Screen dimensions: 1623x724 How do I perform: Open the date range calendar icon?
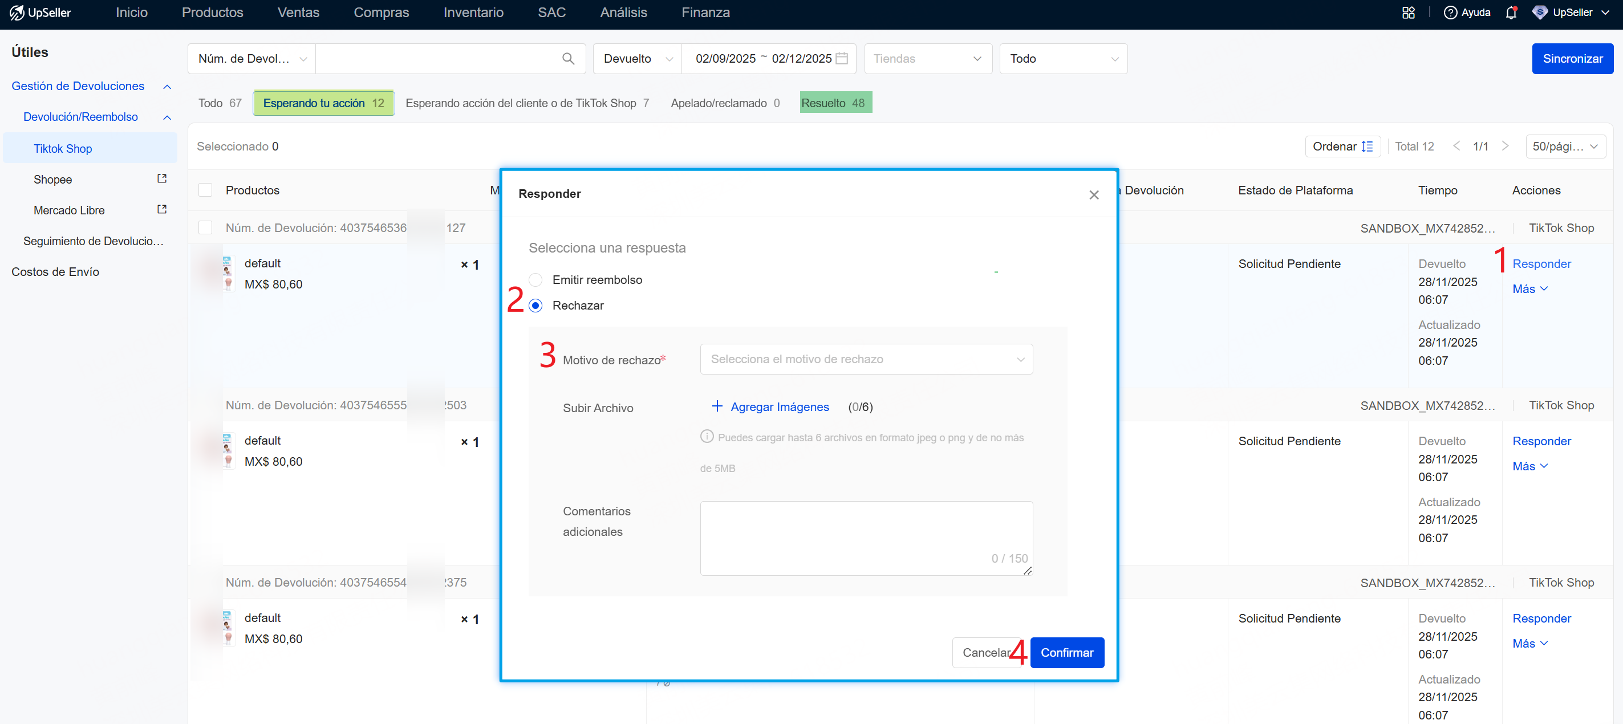pyautogui.click(x=841, y=59)
